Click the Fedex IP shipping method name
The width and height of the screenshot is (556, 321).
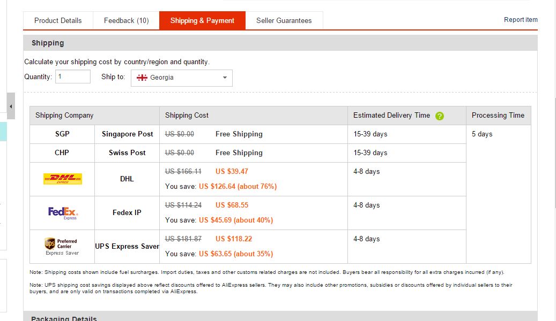127,212
